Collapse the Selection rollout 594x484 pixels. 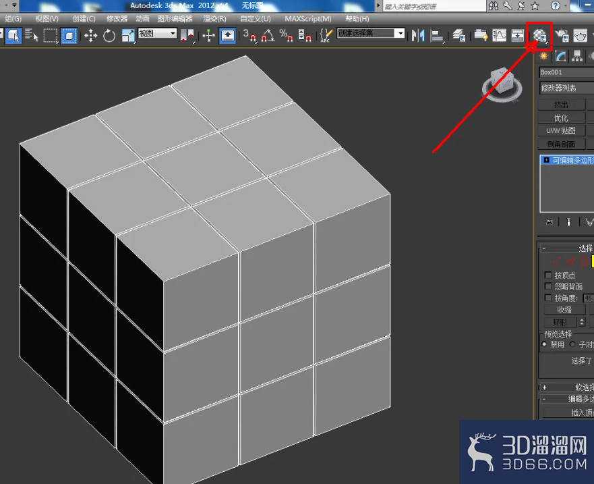(544, 249)
